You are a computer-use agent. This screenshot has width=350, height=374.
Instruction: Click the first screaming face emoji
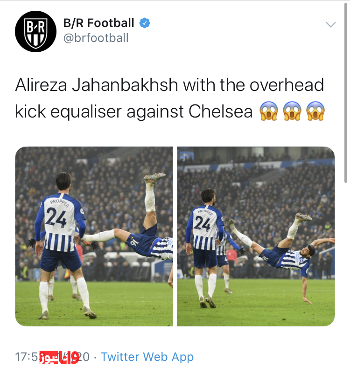(269, 111)
